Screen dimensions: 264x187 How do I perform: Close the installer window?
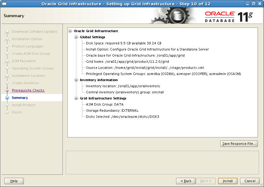pos(259,4)
